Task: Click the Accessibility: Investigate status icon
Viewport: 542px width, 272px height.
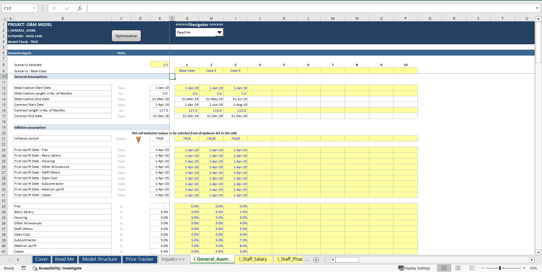Action: 57,268
